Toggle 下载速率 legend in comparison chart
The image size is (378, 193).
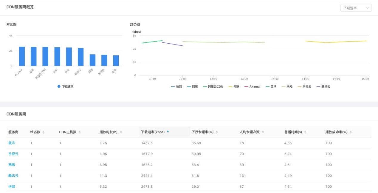(x=65, y=86)
